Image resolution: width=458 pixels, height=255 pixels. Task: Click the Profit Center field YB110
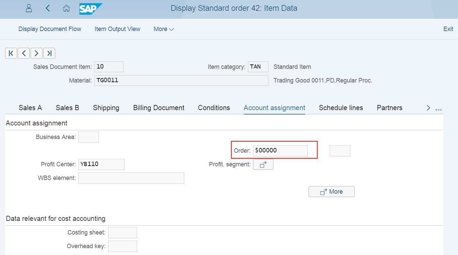click(101, 164)
